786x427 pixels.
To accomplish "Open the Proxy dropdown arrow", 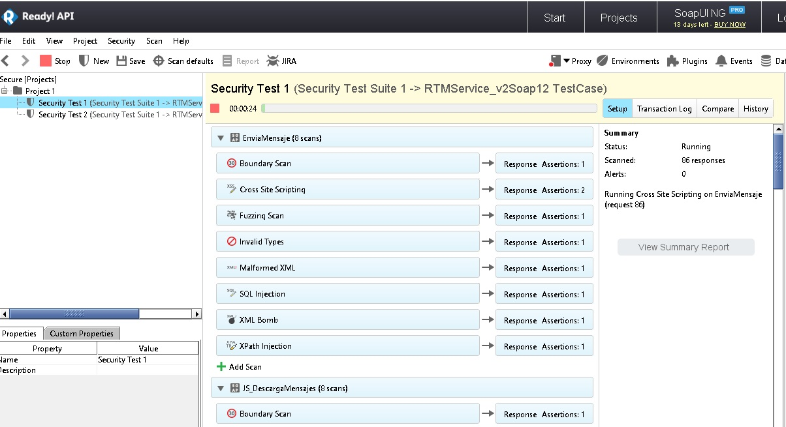I will (x=567, y=61).
